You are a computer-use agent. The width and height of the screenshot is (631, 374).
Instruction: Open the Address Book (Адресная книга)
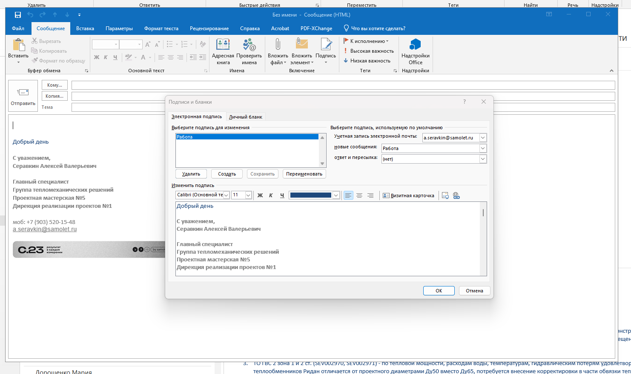(x=223, y=51)
